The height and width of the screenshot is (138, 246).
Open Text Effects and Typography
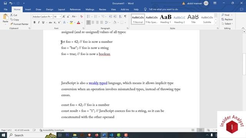pyautogui.click(x=64, y=23)
